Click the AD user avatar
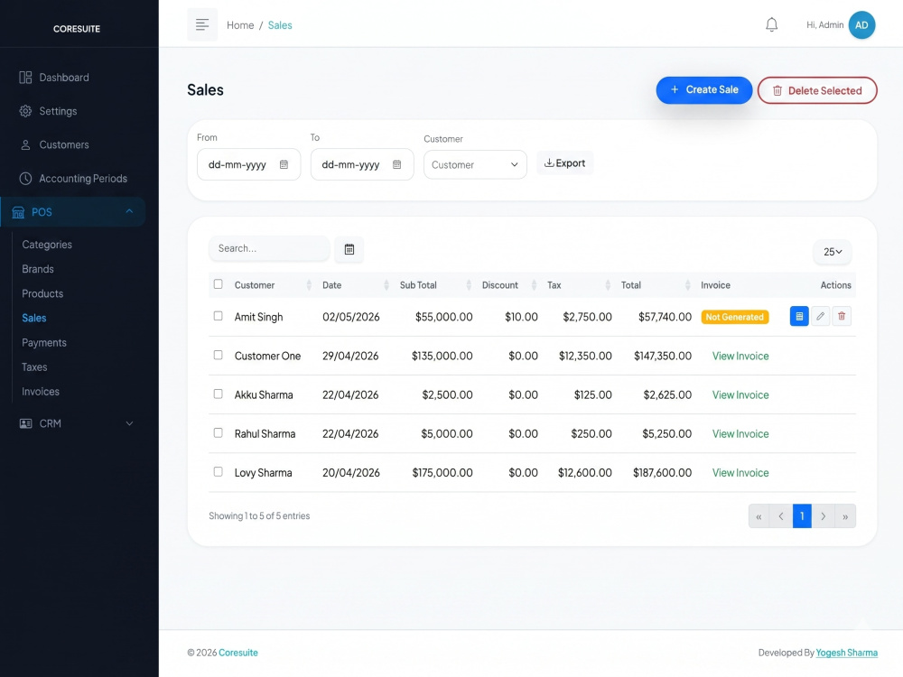Image resolution: width=903 pixels, height=677 pixels. 861,24
